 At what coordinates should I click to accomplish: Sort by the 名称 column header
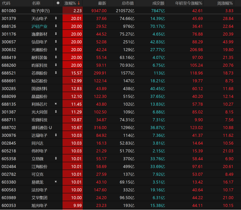[x=36, y=3]
